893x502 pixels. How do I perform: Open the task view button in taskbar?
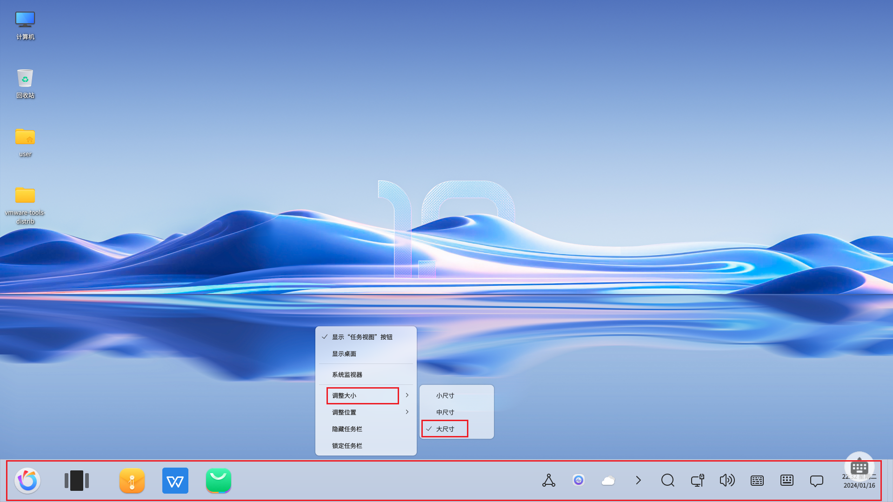(77, 480)
